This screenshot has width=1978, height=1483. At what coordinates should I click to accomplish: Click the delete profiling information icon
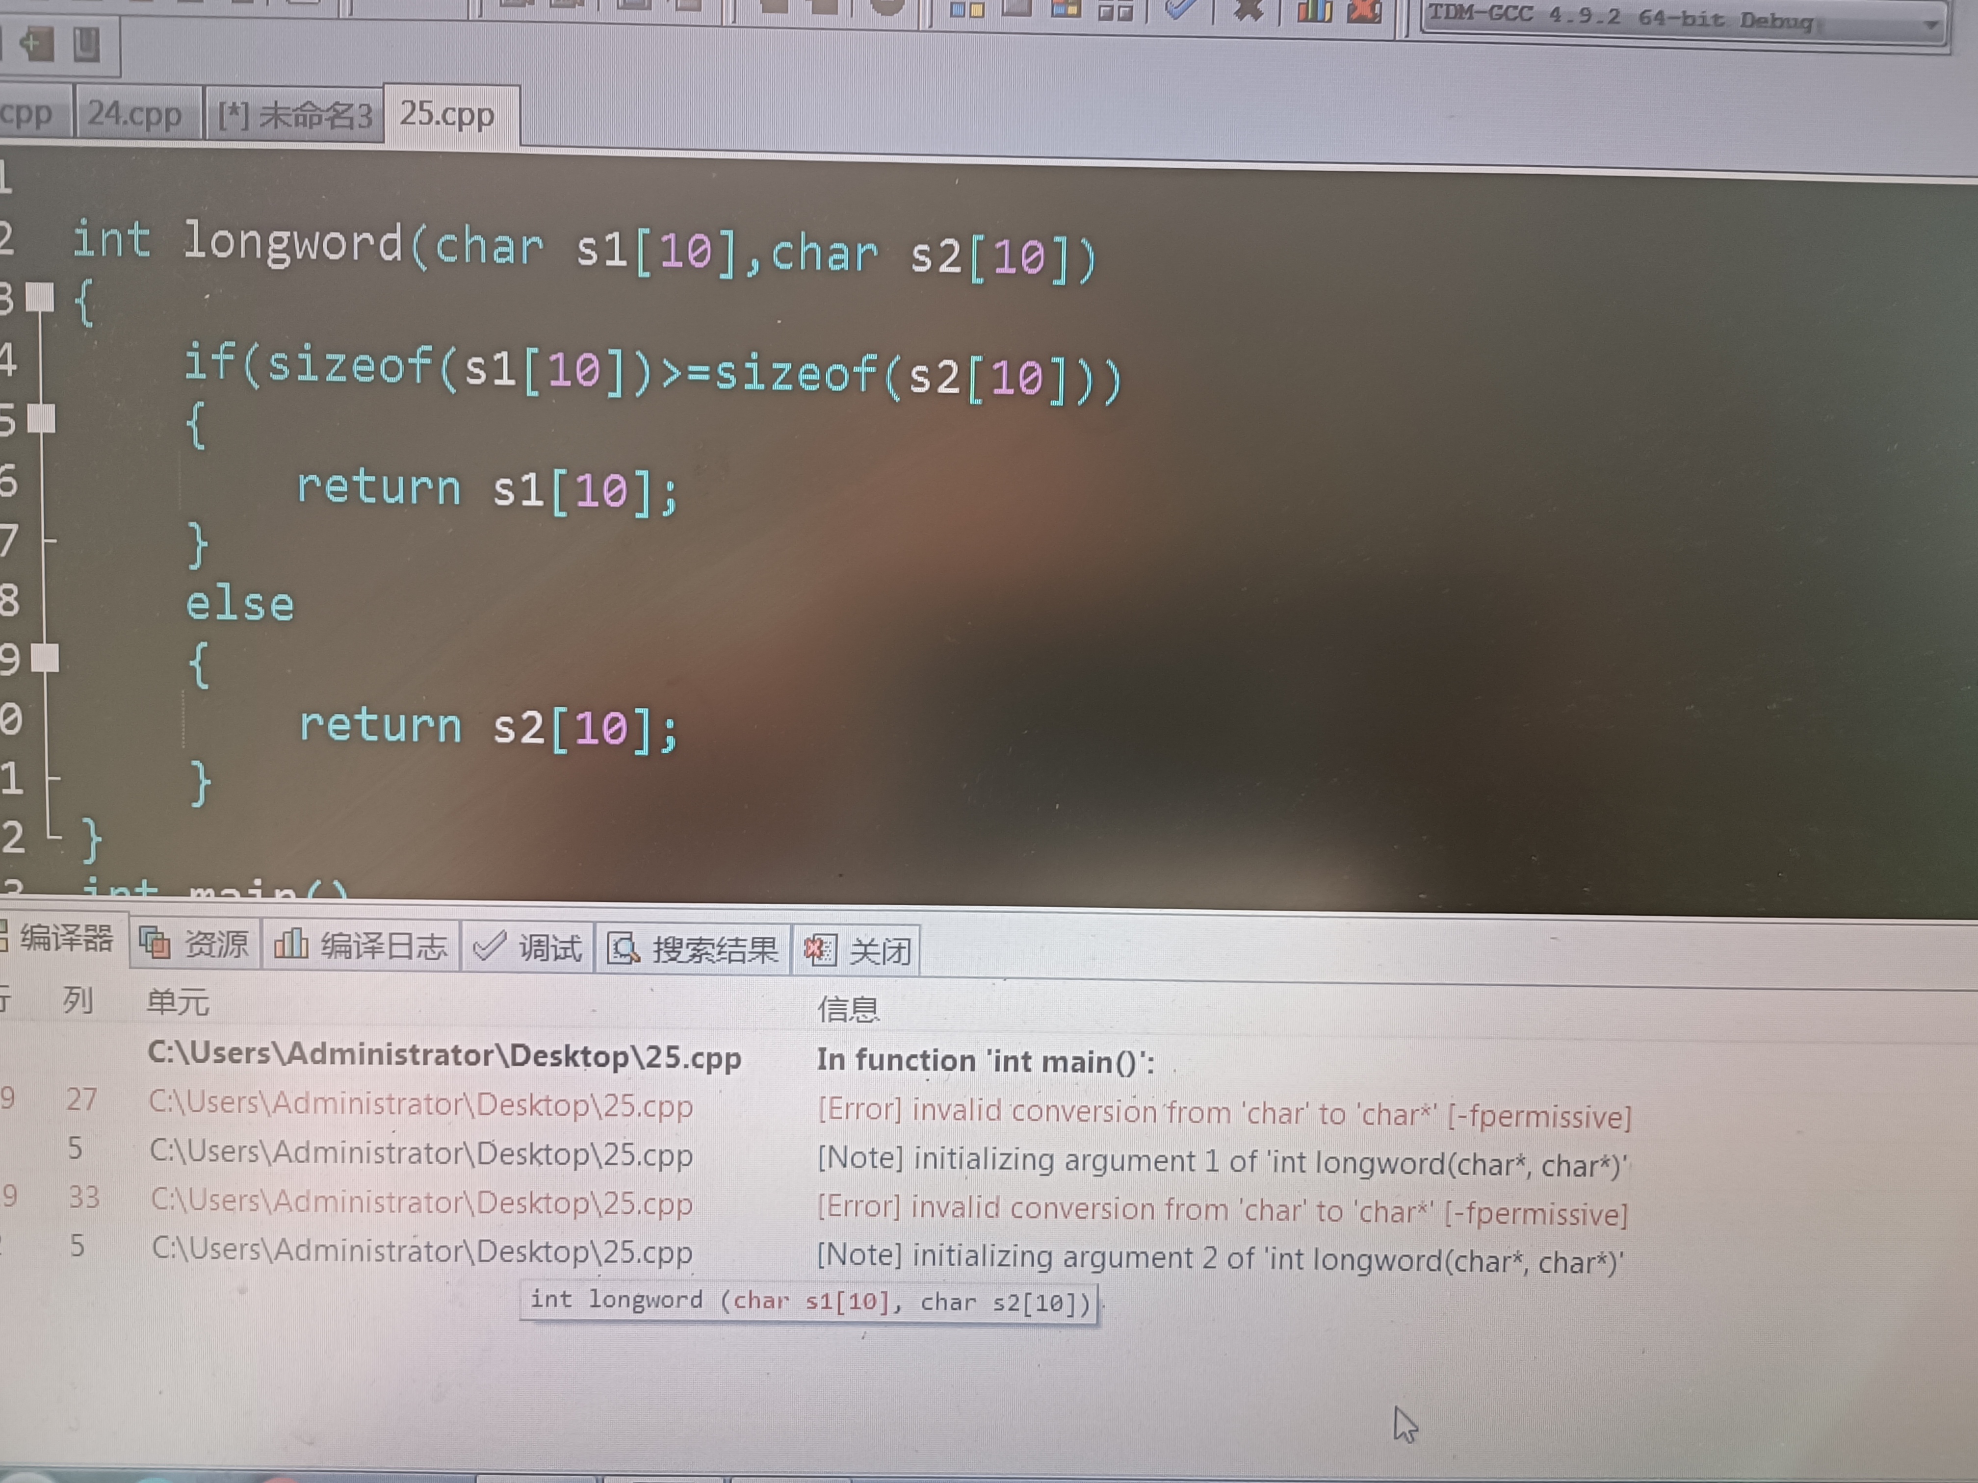1365,11
